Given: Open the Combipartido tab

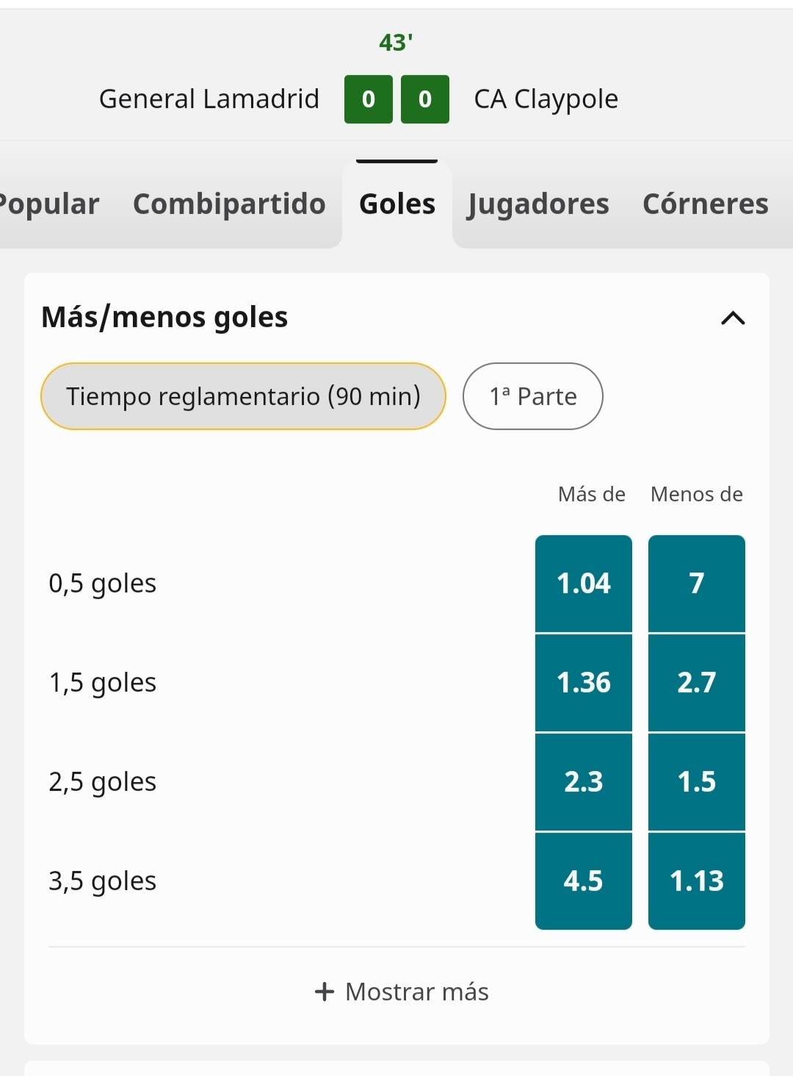Looking at the screenshot, I should (x=229, y=204).
